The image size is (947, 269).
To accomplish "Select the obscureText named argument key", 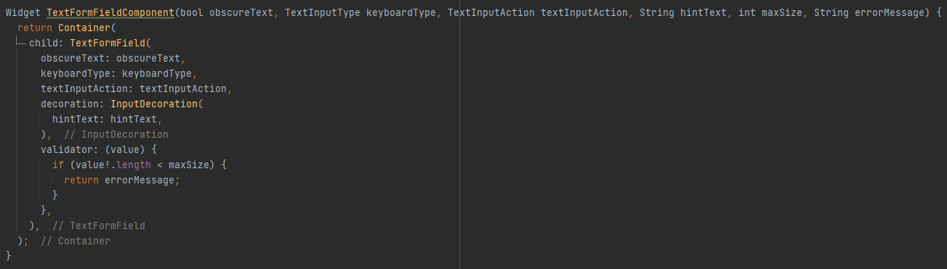I will click(x=73, y=59).
